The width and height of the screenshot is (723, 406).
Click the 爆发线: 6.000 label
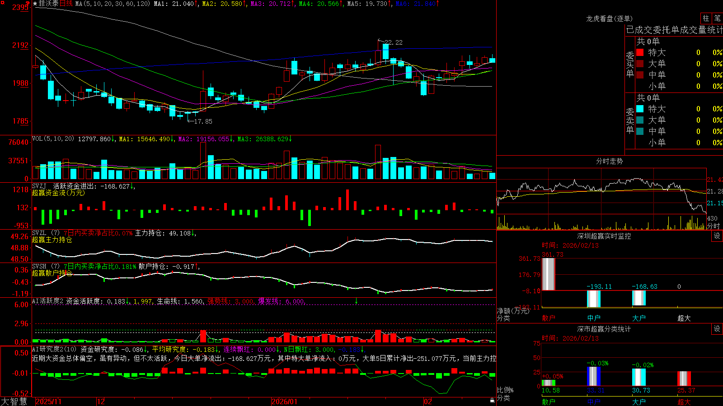[281, 301]
